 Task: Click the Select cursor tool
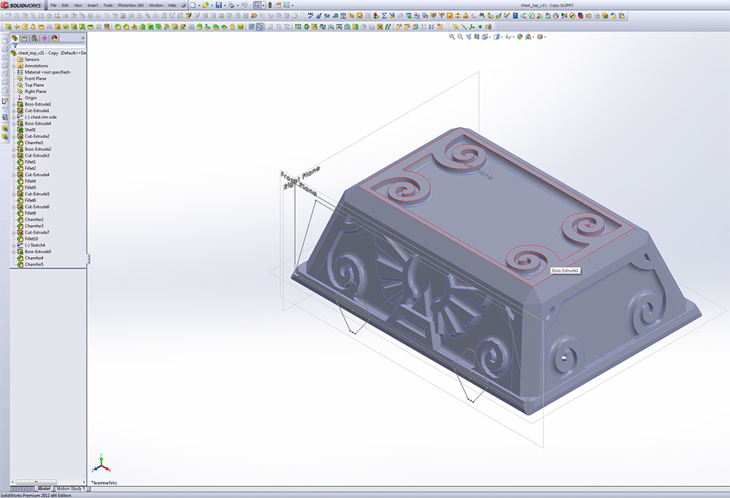[x=257, y=5]
